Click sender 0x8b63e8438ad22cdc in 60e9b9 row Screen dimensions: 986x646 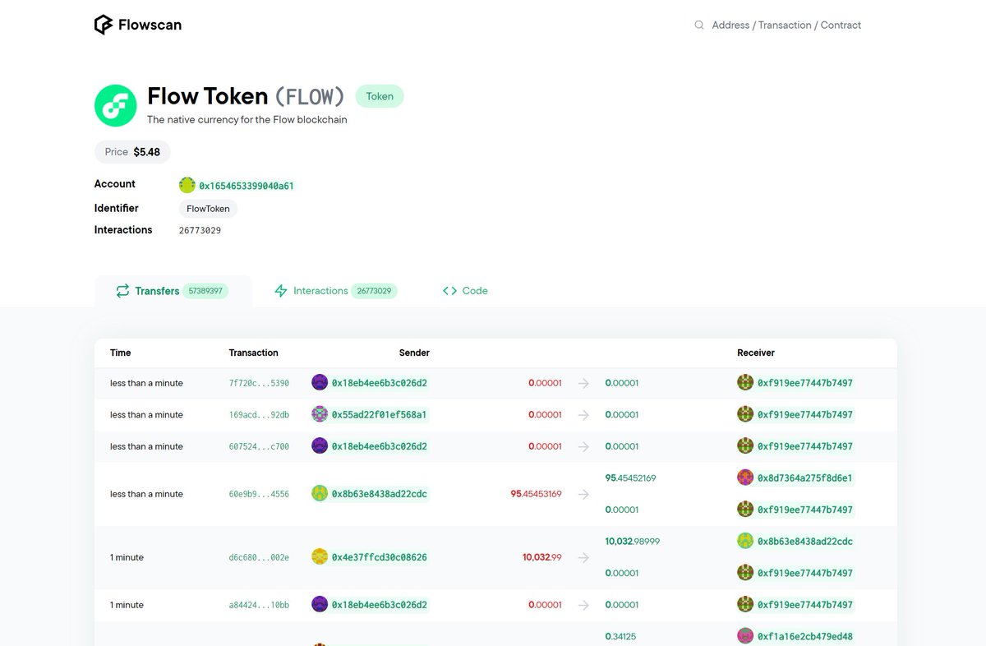[x=380, y=494]
